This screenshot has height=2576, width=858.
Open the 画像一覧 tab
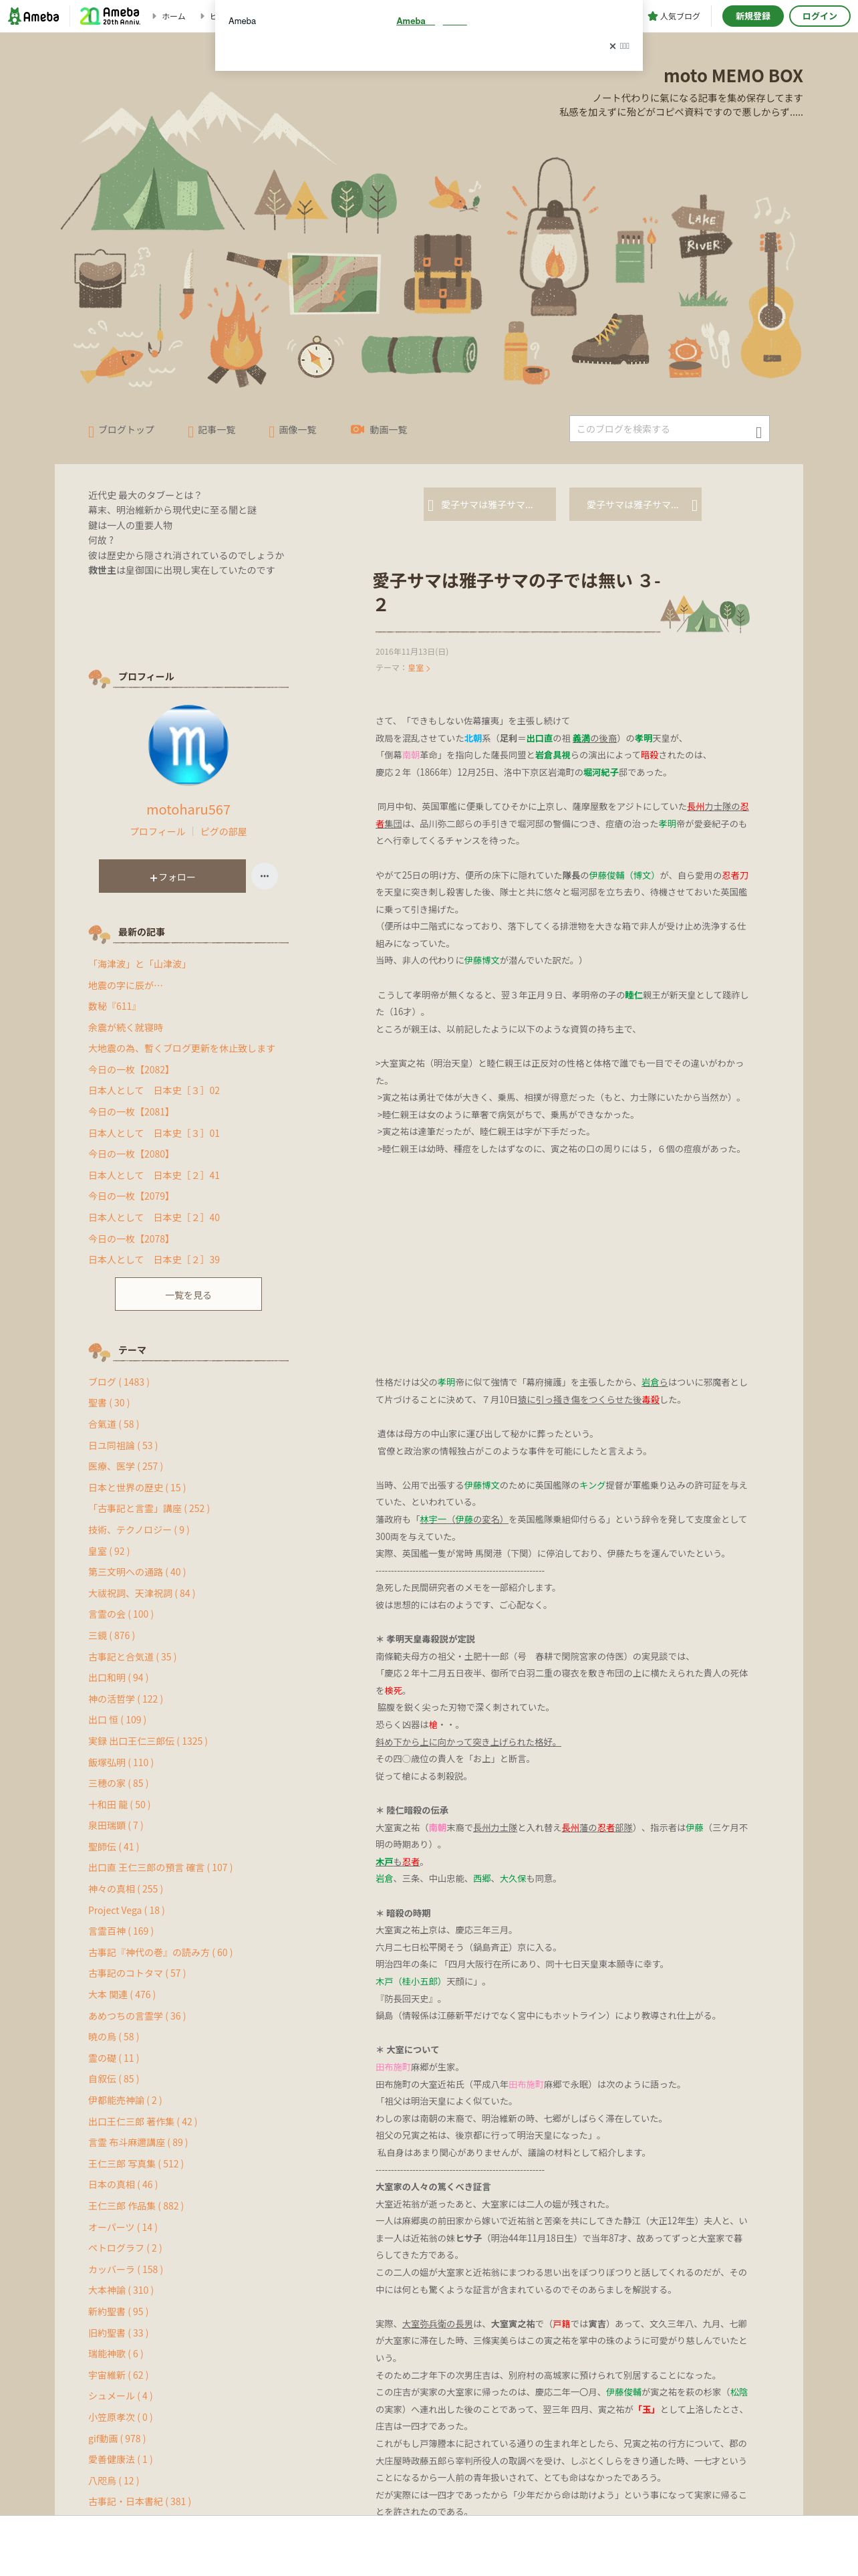291,430
